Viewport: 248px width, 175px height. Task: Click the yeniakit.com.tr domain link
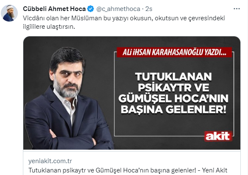pos(50,161)
